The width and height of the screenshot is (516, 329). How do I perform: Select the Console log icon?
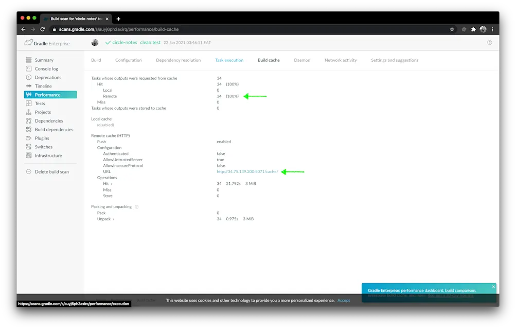[x=29, y=68]
